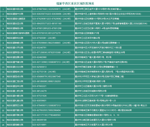Click address 重庆市渝北区松牌路101号附28号
Image resolution: width=150 pixels, height=127 pixels.
(97, 19)
